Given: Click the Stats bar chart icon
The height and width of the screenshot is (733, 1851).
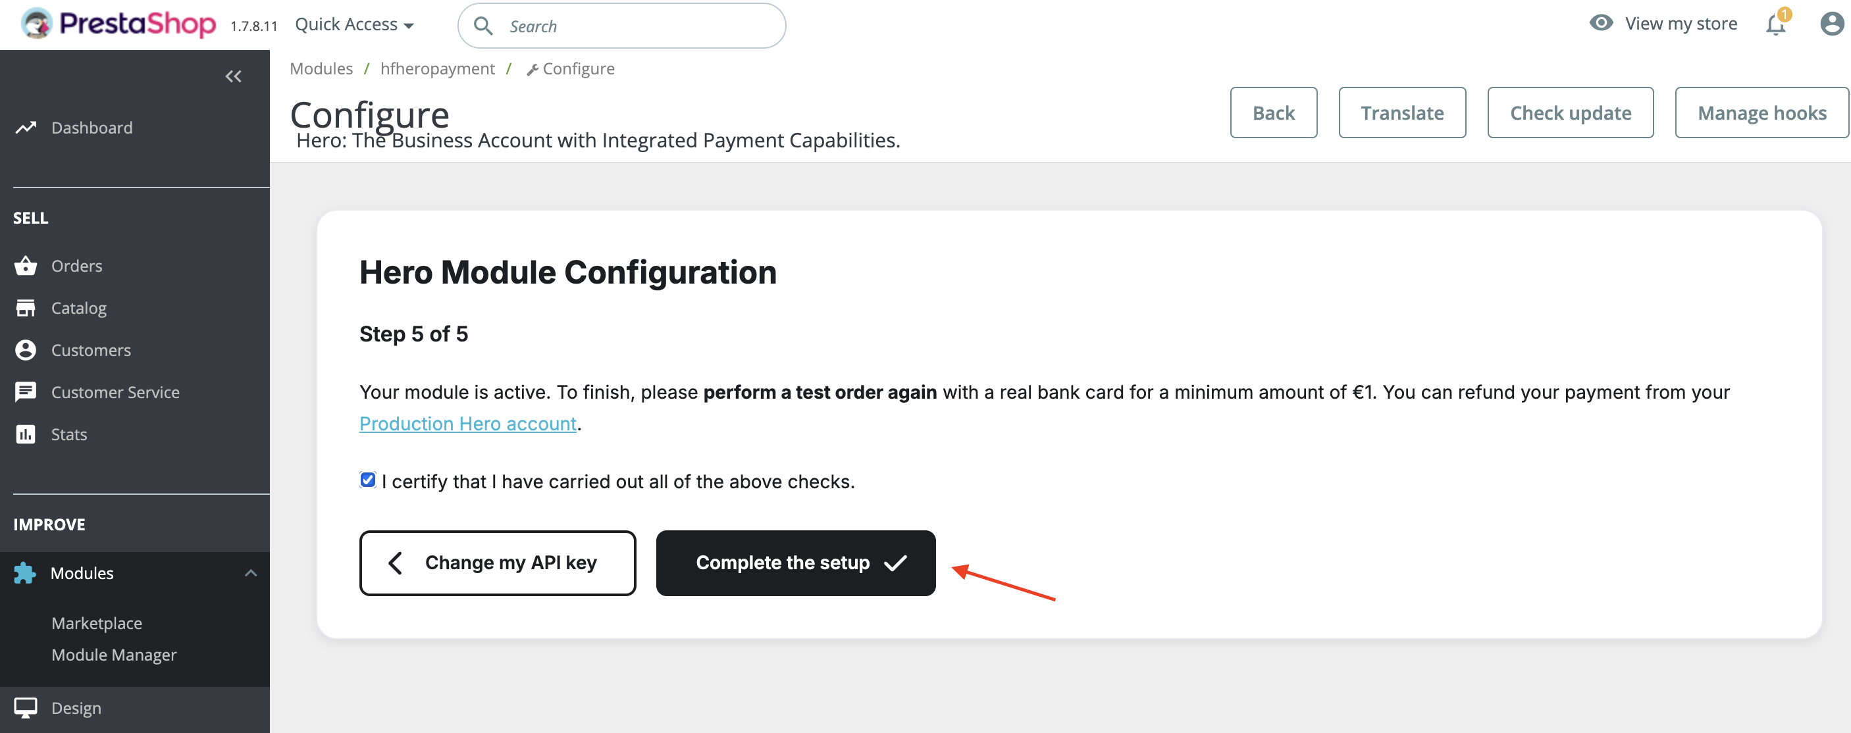Looking at the screenshot, I should click(x=26, y=434).
